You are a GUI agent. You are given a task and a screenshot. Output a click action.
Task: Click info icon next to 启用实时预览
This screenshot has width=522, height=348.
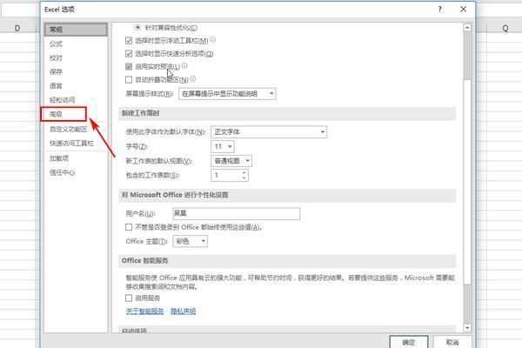(184, 65)
